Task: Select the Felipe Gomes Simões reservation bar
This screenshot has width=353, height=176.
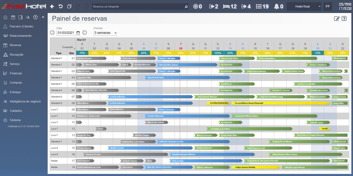Action: pos(256,167)
